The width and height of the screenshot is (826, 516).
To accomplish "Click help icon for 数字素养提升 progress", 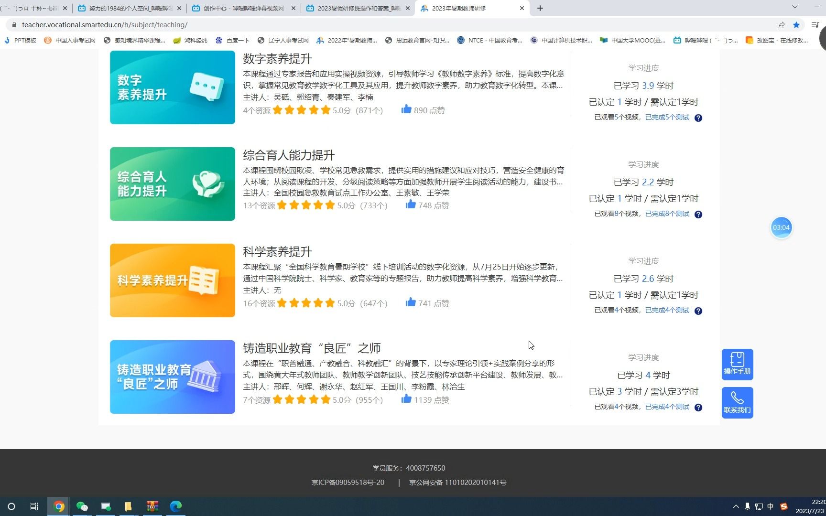I will [x=698, y=118].
